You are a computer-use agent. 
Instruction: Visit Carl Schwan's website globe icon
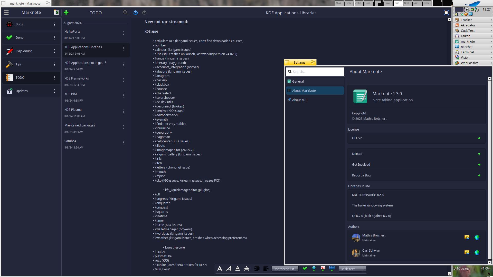pyautogui.click(x=477, y=252)
